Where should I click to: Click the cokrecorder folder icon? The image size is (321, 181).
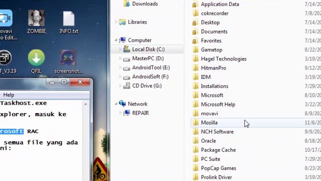196,14
